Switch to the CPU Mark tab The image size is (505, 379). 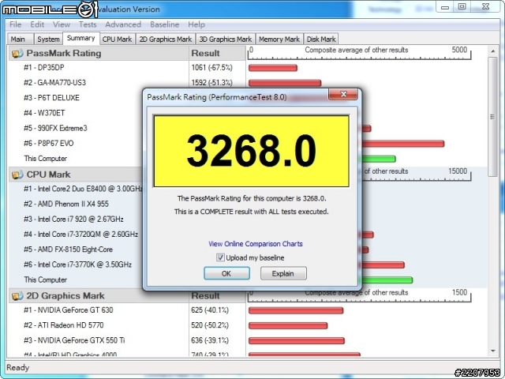click(x=117, y=39)
